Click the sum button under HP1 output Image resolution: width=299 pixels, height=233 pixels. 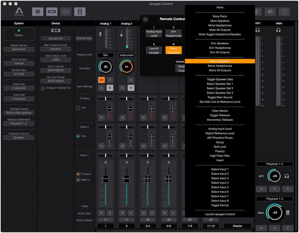(288, 189)
